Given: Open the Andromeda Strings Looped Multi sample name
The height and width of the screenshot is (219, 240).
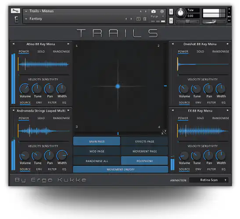Looking at the screenshot, I should pos(41,111).
